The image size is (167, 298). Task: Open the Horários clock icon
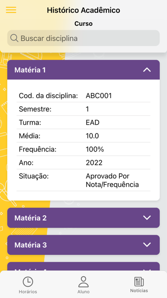point(28,281)
